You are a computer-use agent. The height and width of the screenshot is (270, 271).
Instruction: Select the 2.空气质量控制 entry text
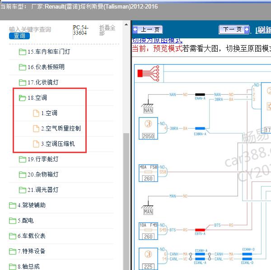pos(61,129)
